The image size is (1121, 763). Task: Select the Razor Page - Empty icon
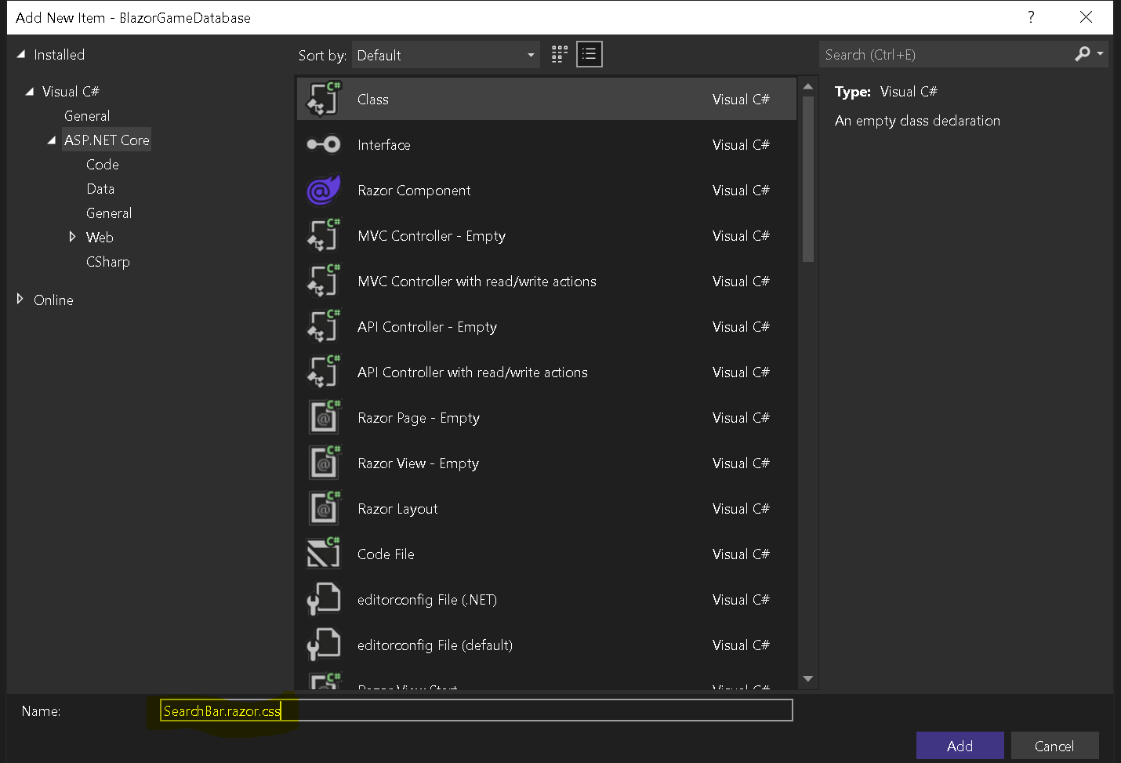pyautogui.click(x=323, y=417)
